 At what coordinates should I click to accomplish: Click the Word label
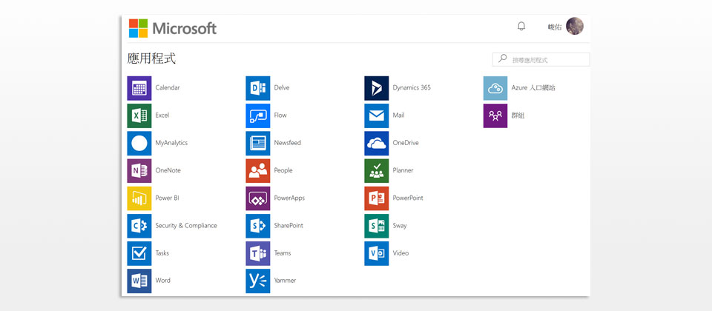pos(163,281)
